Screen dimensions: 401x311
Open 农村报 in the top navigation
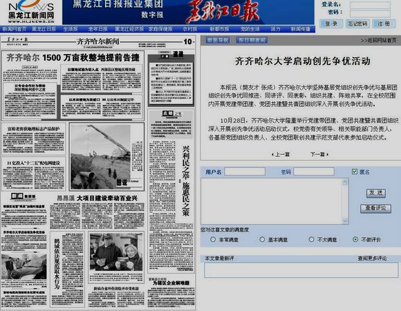click(189, 29)
